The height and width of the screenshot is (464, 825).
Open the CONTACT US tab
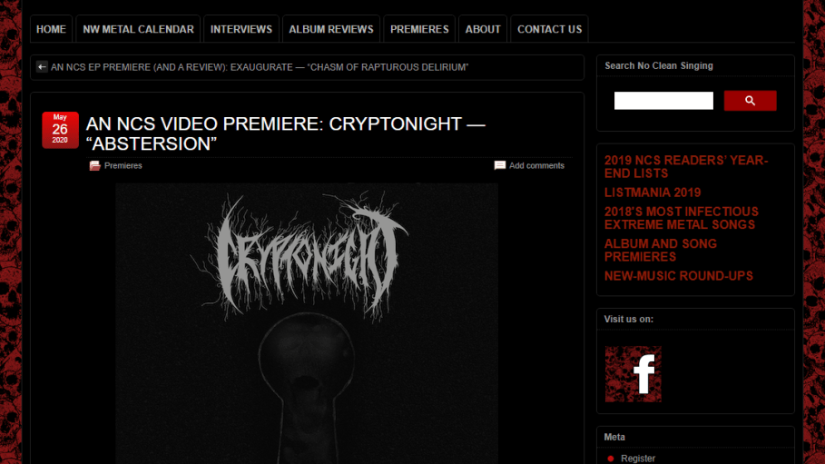click(x=549, y=29)
